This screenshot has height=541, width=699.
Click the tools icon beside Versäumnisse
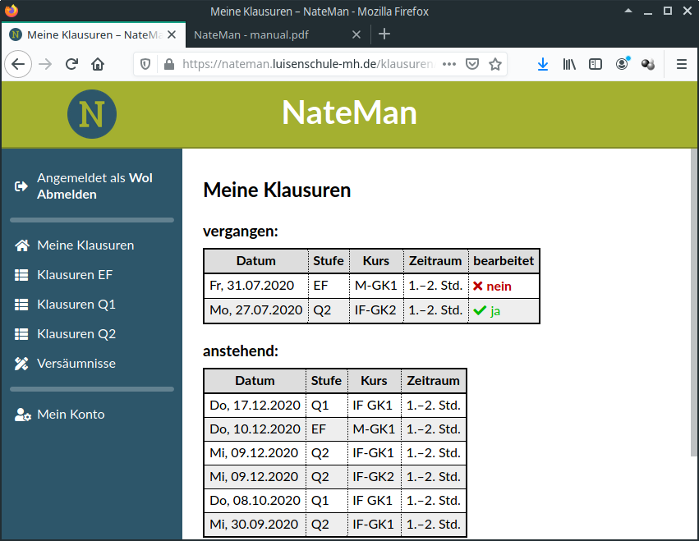(22, 364)
